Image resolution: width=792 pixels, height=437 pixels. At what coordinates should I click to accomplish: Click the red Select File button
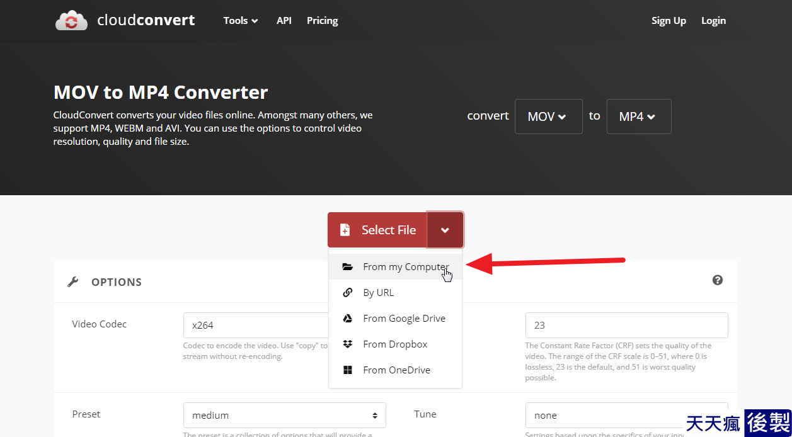(377, 230)
